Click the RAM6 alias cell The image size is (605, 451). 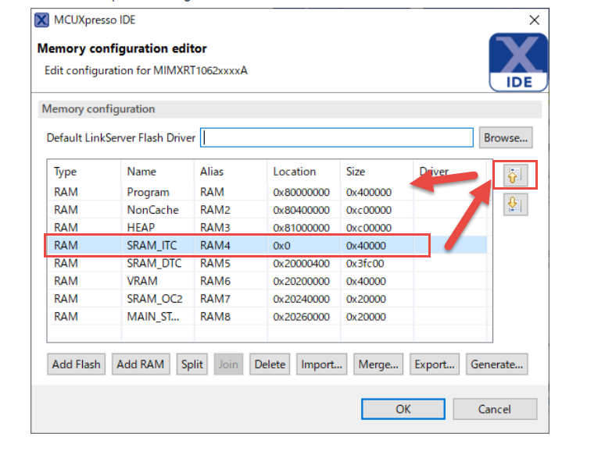pos(215,281)
